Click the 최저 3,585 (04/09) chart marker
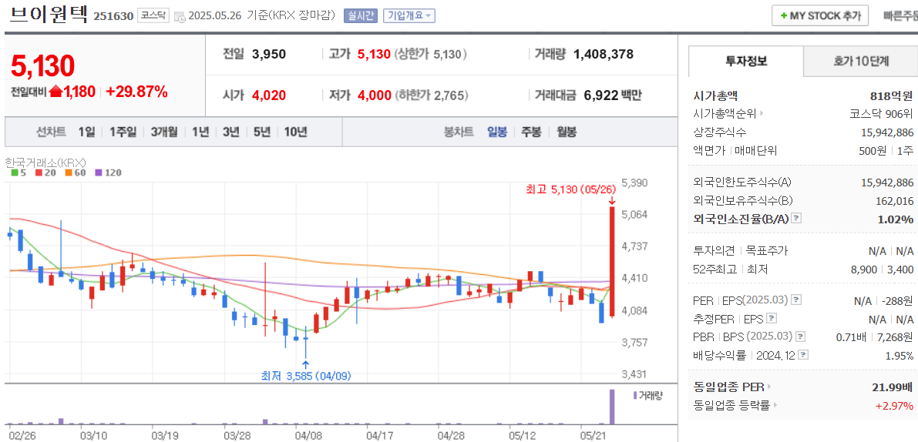The height and width of the screenshot is (442, 918). click(307, 376)
